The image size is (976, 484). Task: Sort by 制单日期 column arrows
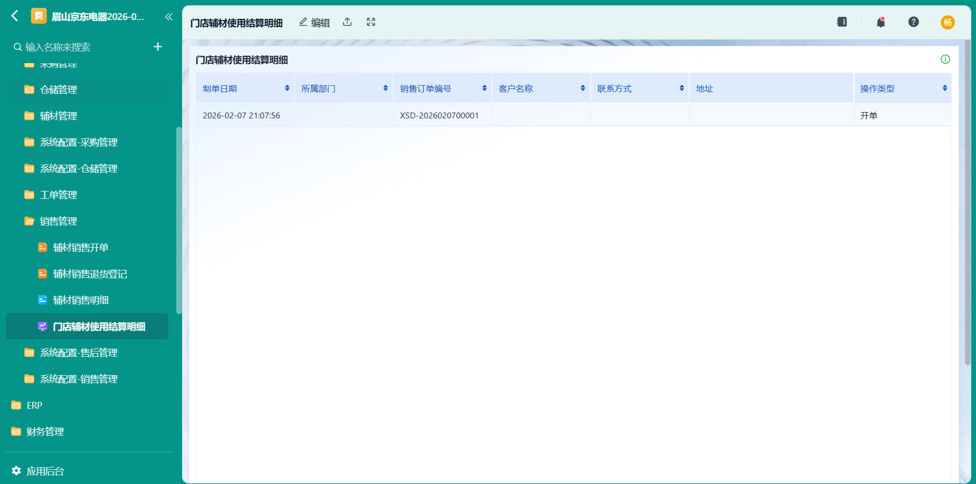click(x=287, y=88)
